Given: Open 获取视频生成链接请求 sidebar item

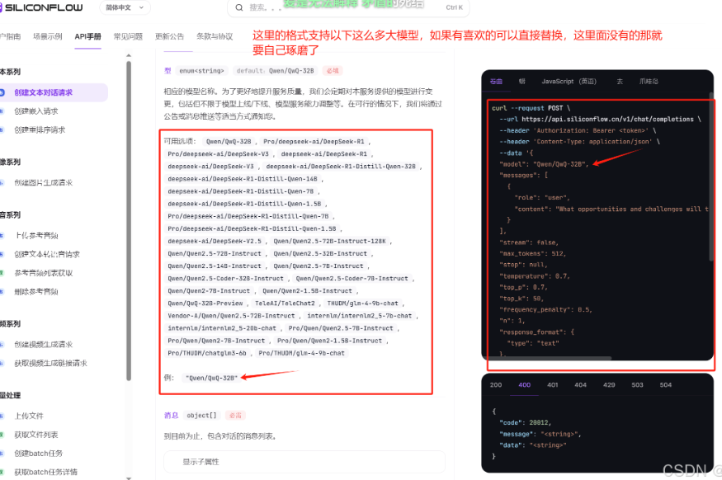Looking at the screenshot, I should coord(50,363).
